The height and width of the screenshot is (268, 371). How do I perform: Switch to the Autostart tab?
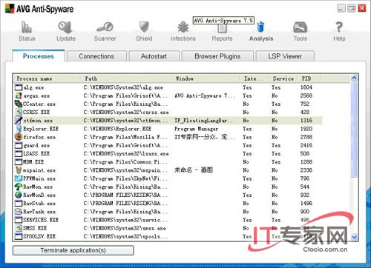[x=154, y=56]
